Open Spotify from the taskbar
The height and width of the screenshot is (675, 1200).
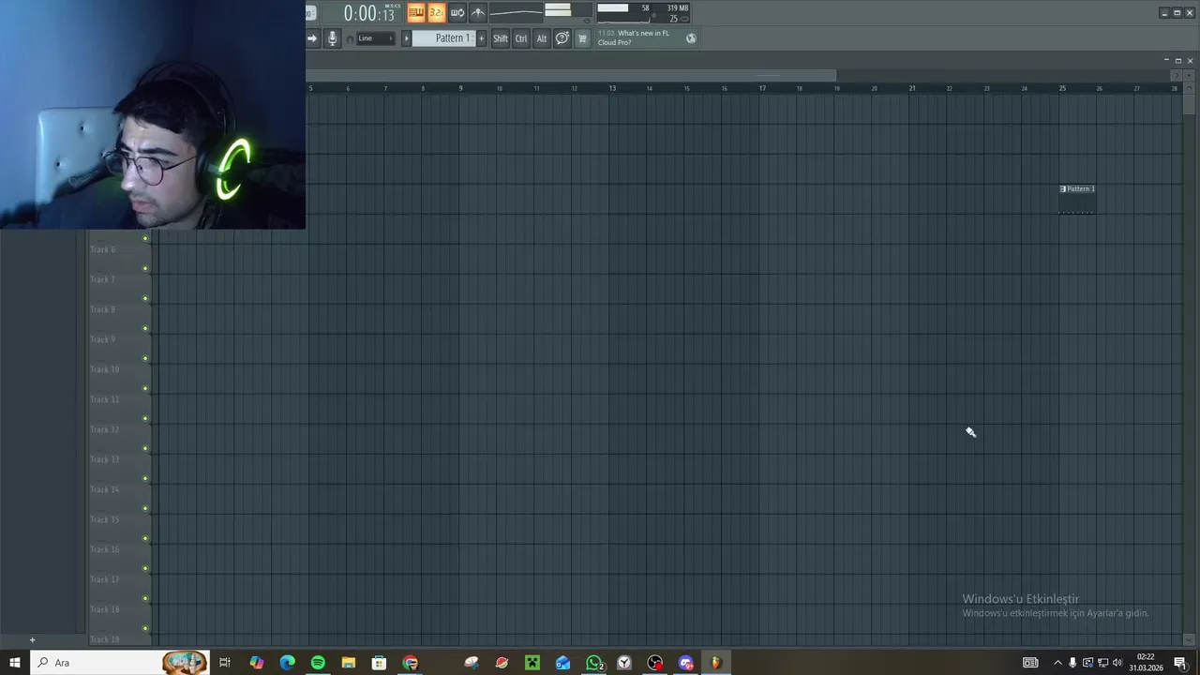pyautogui.click(x=318, y=663)
